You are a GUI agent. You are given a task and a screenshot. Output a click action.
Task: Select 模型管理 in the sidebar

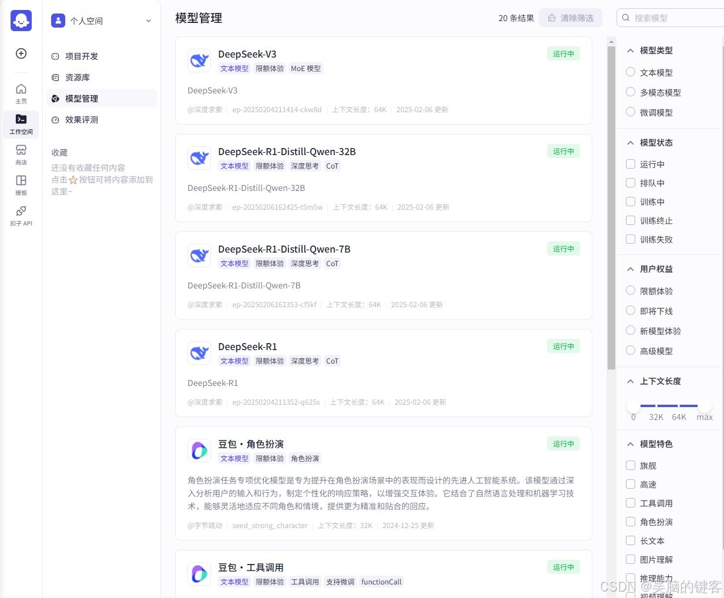[x=101, y=99]
